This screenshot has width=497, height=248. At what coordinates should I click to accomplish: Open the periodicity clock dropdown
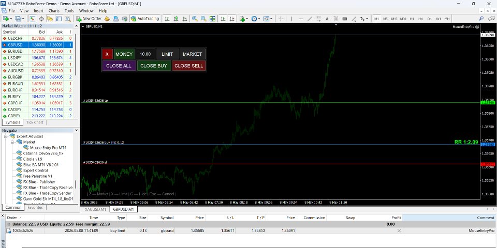255,19
